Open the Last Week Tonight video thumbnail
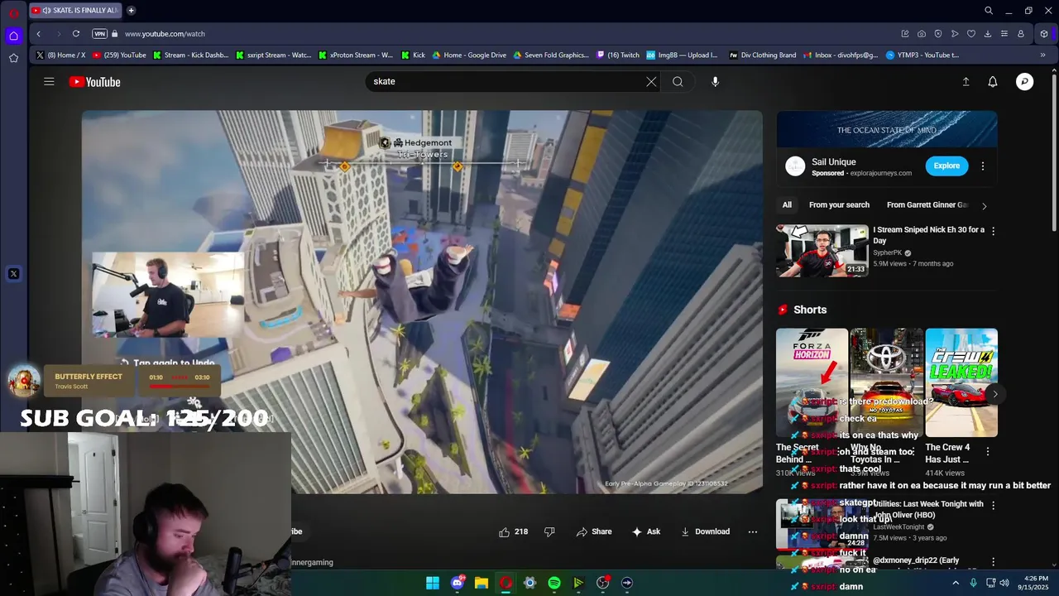The image size is (1059, 596). 822,524
